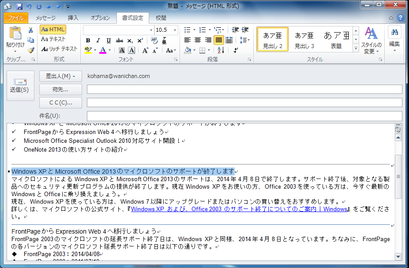Expand the Styles gallery More arrow
Viewport: 409px width, 268px height.
coord(356,48)
